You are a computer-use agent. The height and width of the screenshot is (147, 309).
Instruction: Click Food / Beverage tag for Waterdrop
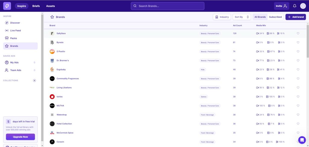(207, 115)
